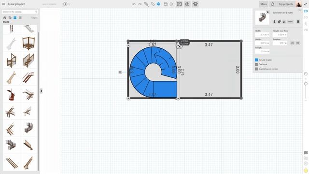Viewport: 309px width, 174px height.
Task: Collapse the catalog sidebar arrow
Action: click(x=41, y=91)
